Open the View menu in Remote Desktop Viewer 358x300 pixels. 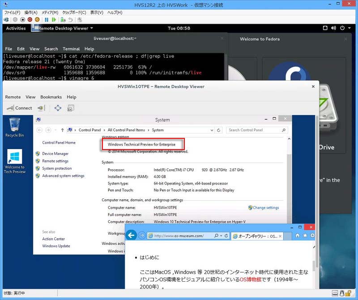[x=30, y=97]
